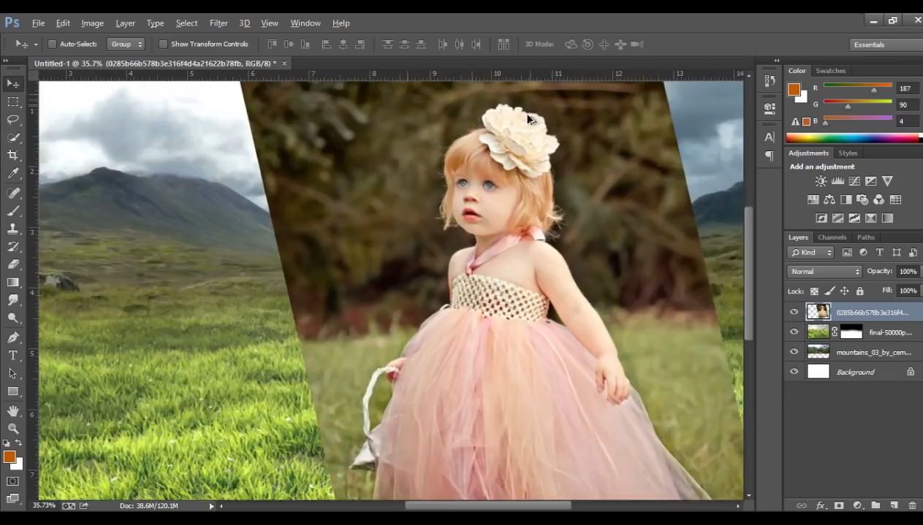The width and height of the screenshot is (923, 525).
Task: Click the delete layer trash icon
Action: point(912,505)
